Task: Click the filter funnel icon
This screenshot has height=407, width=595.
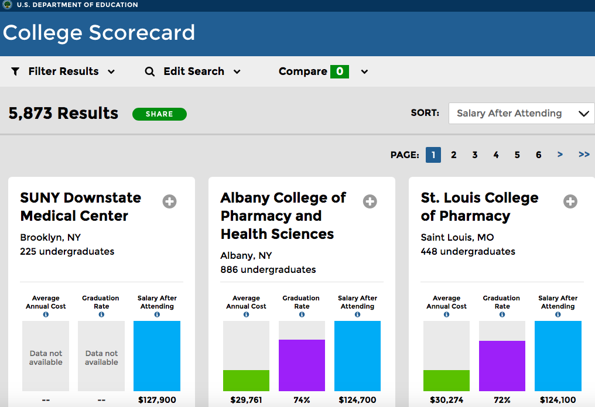Action: [15, 71]
